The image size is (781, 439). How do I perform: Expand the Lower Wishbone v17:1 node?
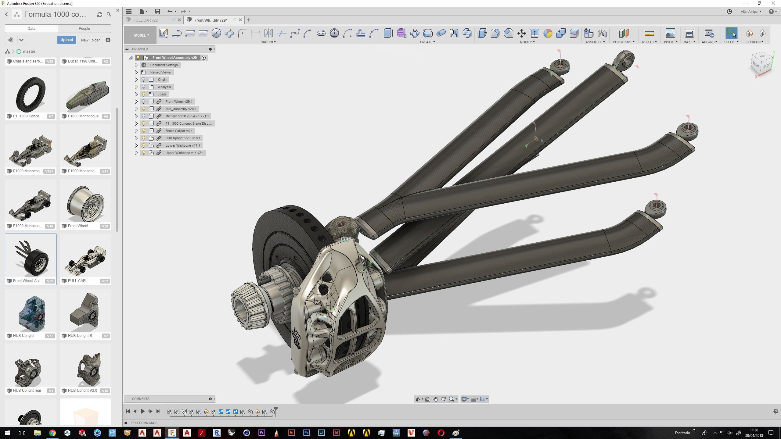[136, 145]
